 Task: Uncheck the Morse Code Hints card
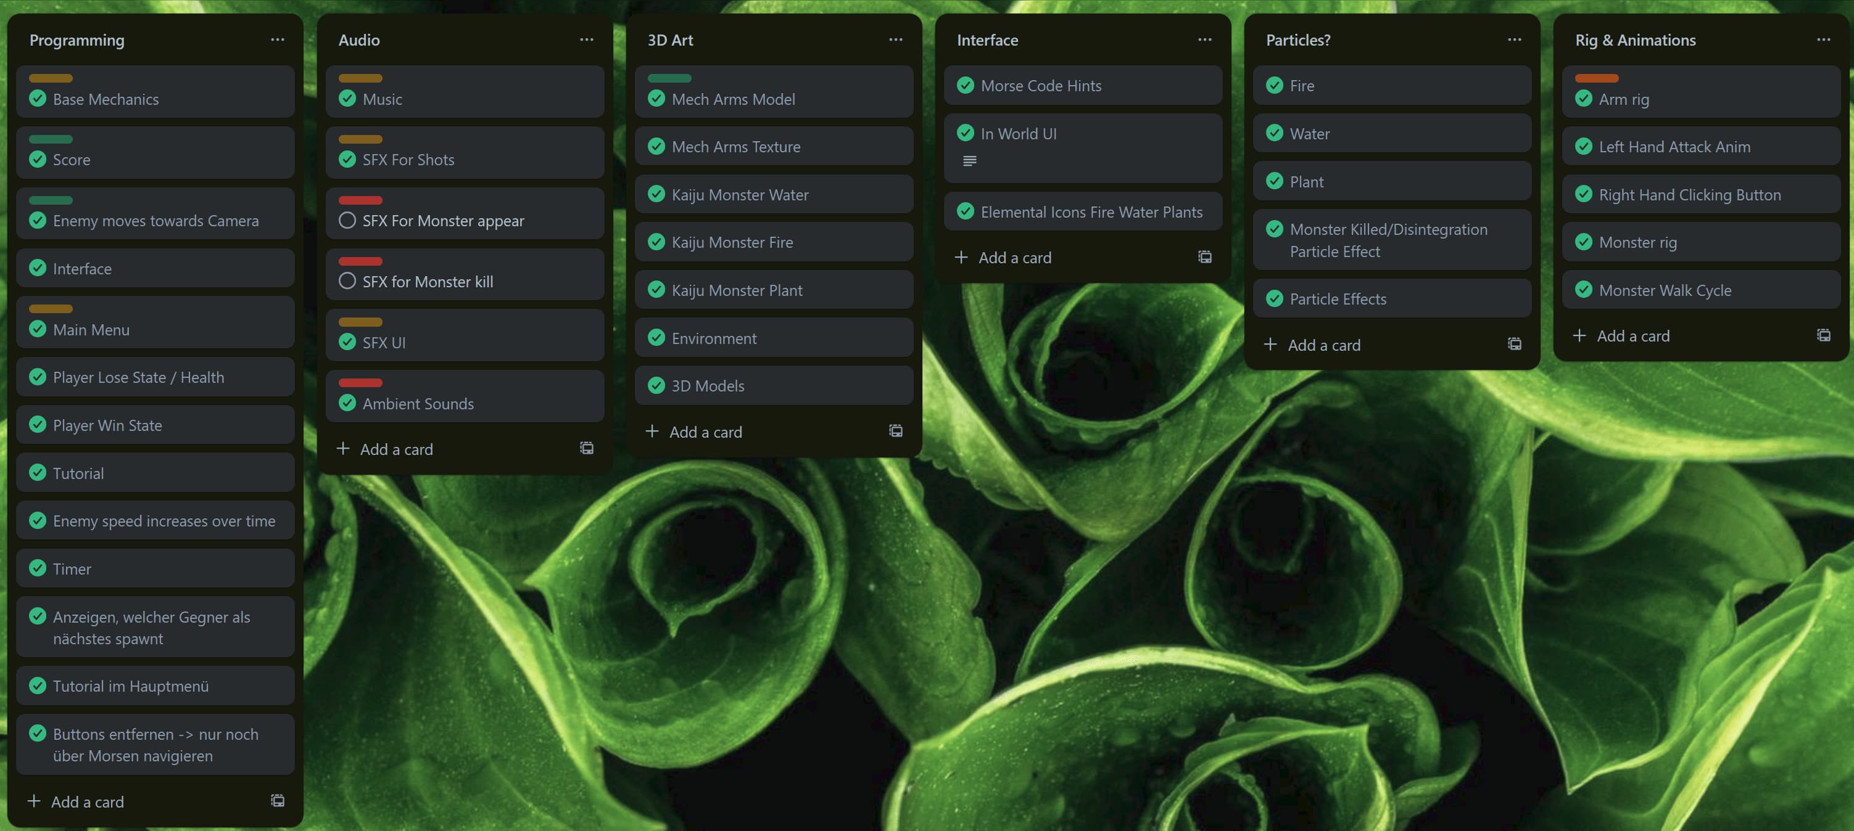965,86
